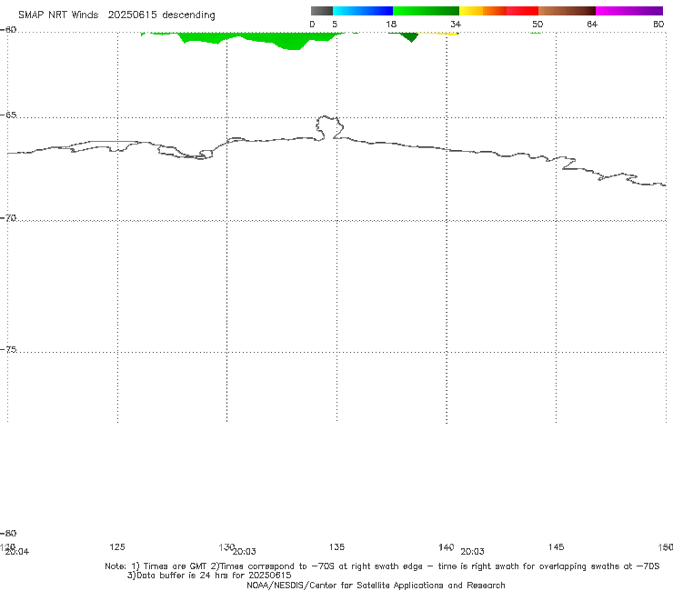Click the "-75" latitude label
Viewport: 673px width, 591px height.
pyautogui.click(x=8, y=349)
